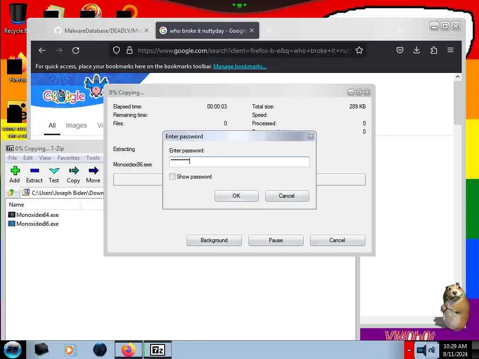Click the black box taskbar icon
This screenshot has width=479, height=359.
pos(41,350)
